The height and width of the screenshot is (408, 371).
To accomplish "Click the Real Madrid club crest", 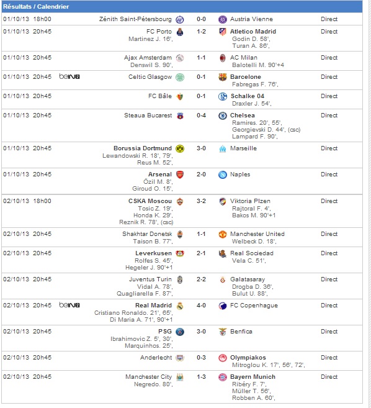I will click(180, 306).
